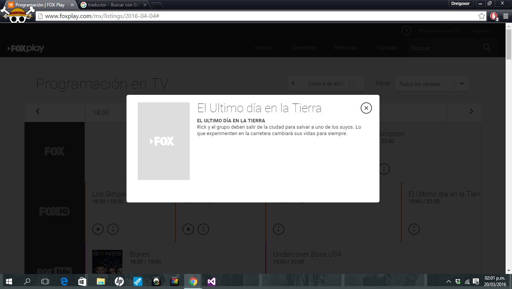The width and height of the screenshot is (512, 289).
Task: Click the FOX poster in the popup
Action: [164, 141]
